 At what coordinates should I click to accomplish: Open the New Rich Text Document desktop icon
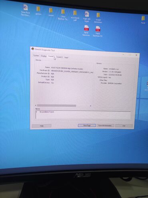point(25,10)
